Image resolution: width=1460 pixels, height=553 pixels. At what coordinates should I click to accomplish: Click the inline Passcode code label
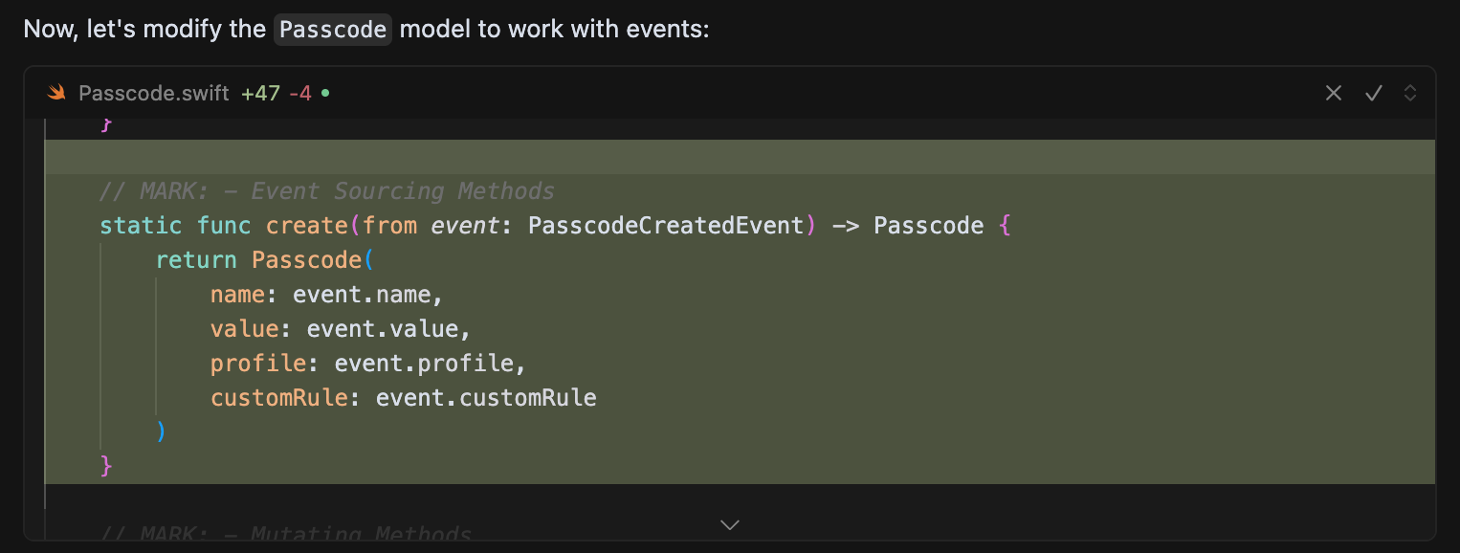click(333, 29)
